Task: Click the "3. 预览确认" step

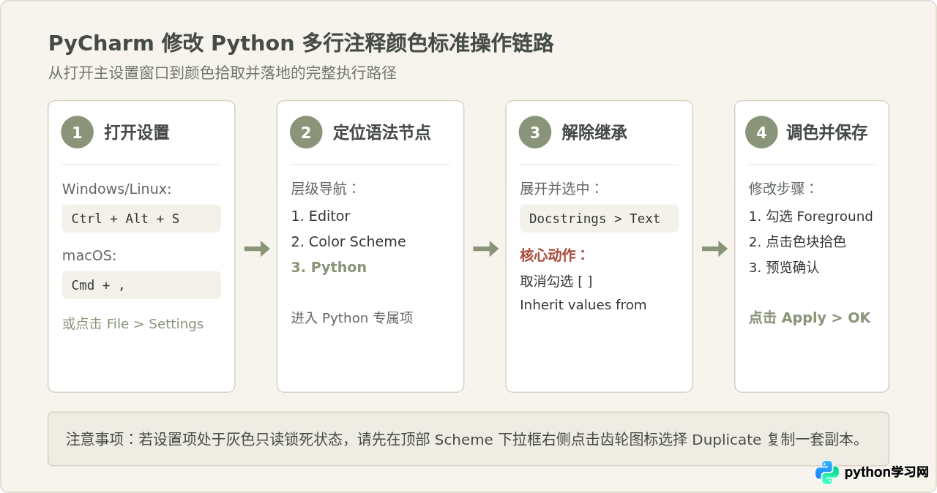Action: 784,268
